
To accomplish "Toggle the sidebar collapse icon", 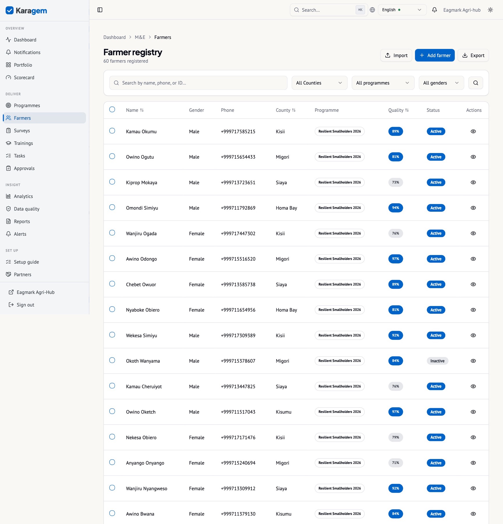I will pos(100,10).
